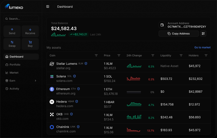Viewport: 217px width, 138px height.
Task: Click the wallet icon beside Account Address
Action: coord(162,25)
